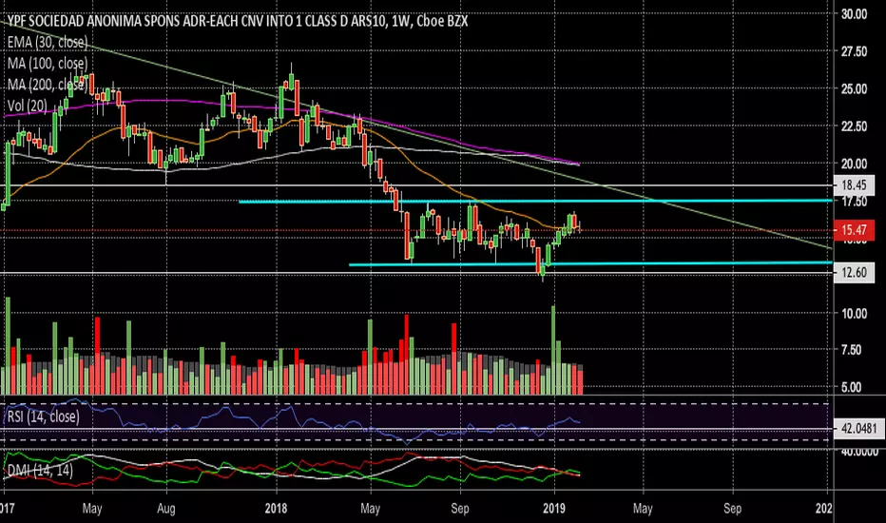Click the tallest green volume bar near 2019
The width and height of the screenshot is (886, 523).
[553, 350]
